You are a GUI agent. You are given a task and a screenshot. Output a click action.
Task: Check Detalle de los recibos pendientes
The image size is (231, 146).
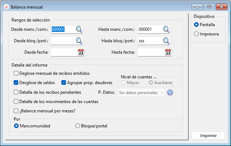(16, 92)
